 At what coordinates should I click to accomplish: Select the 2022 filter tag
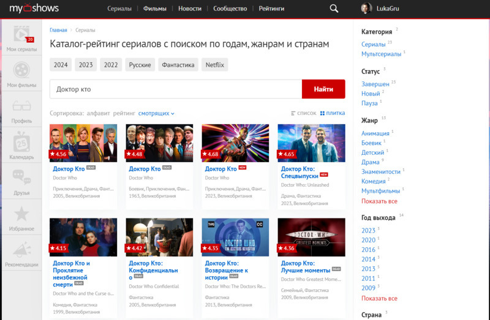(x=111, y=65)
